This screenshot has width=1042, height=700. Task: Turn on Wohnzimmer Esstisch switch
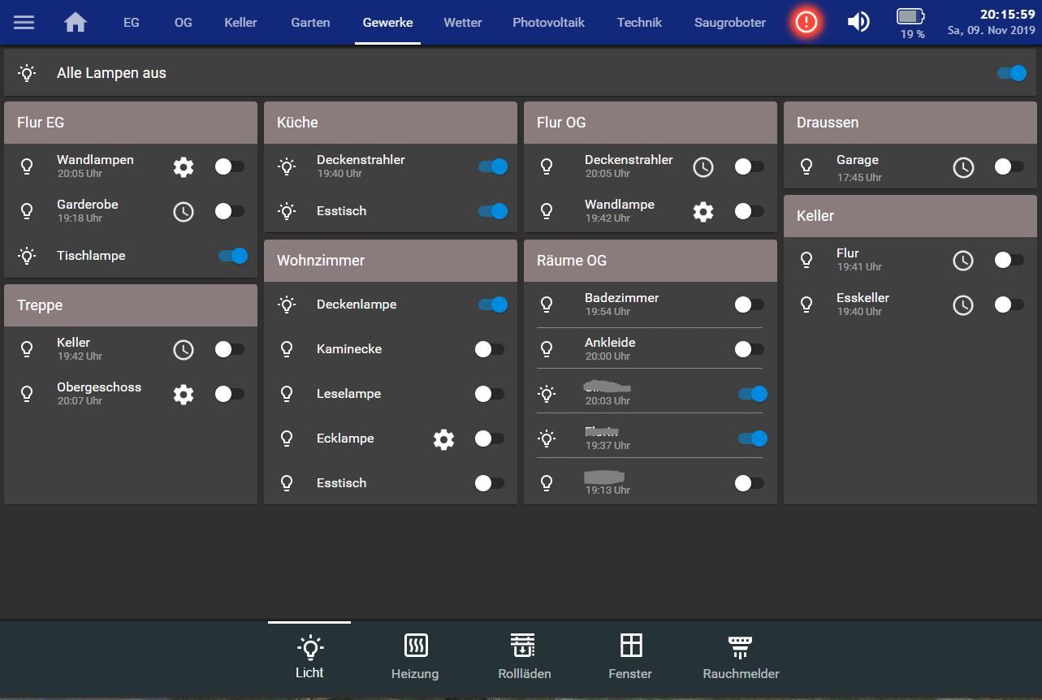[489, 483]
